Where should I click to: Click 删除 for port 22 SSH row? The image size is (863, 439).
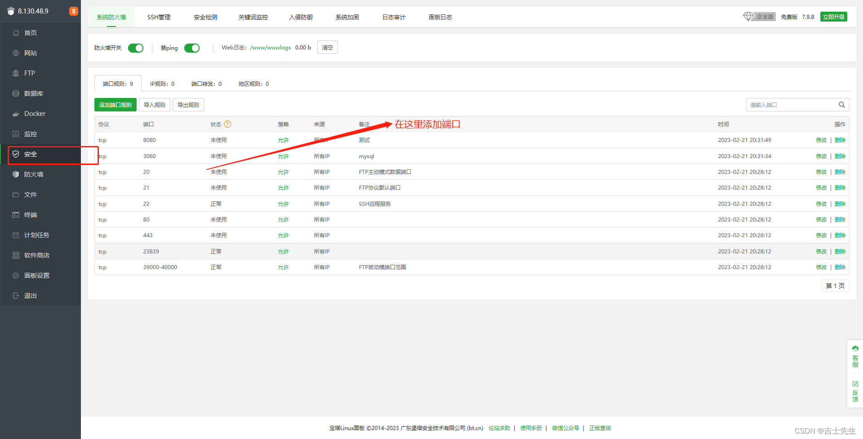(840, 204)
